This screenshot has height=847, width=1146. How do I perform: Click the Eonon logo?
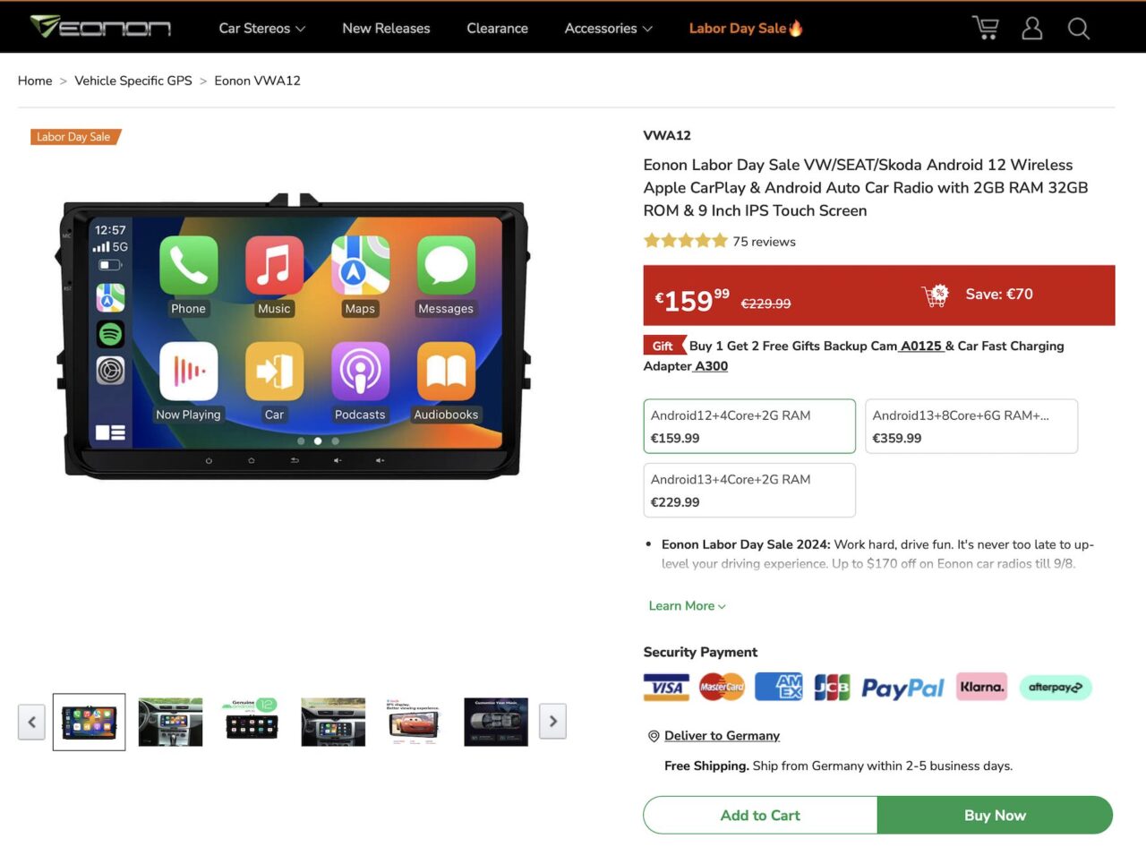coord(100,27)
